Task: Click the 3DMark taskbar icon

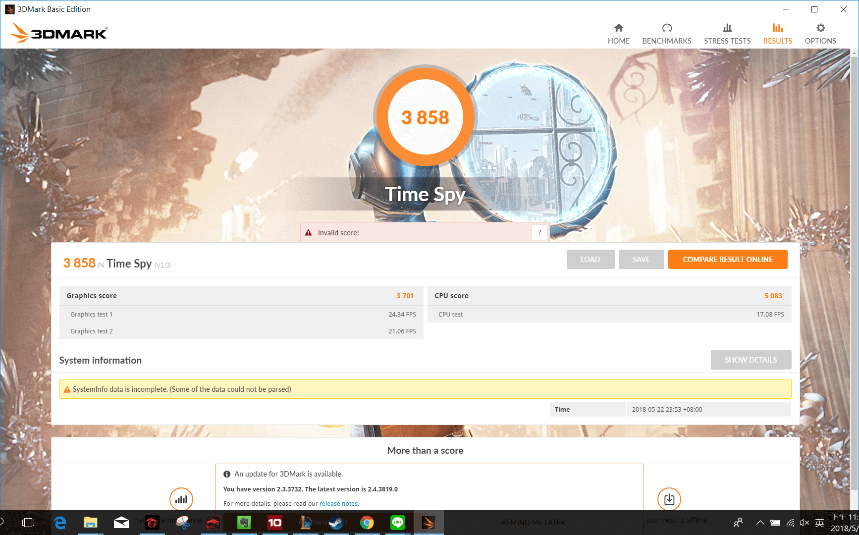Action: pos(429,523)
